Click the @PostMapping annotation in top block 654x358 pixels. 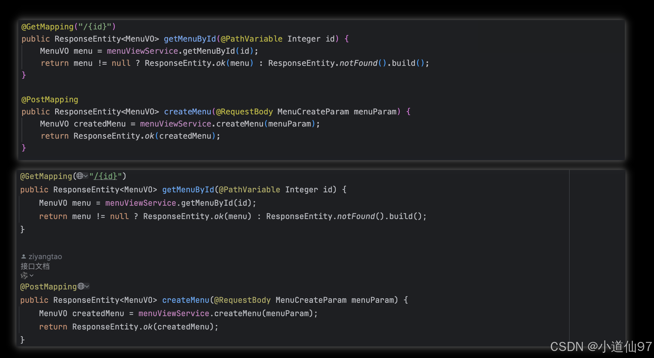pyautogui.click(x=50, y=100)
